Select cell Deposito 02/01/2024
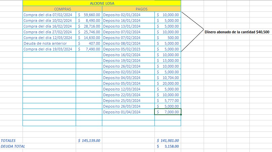This screenshot has width=272, height=152. 128,15
